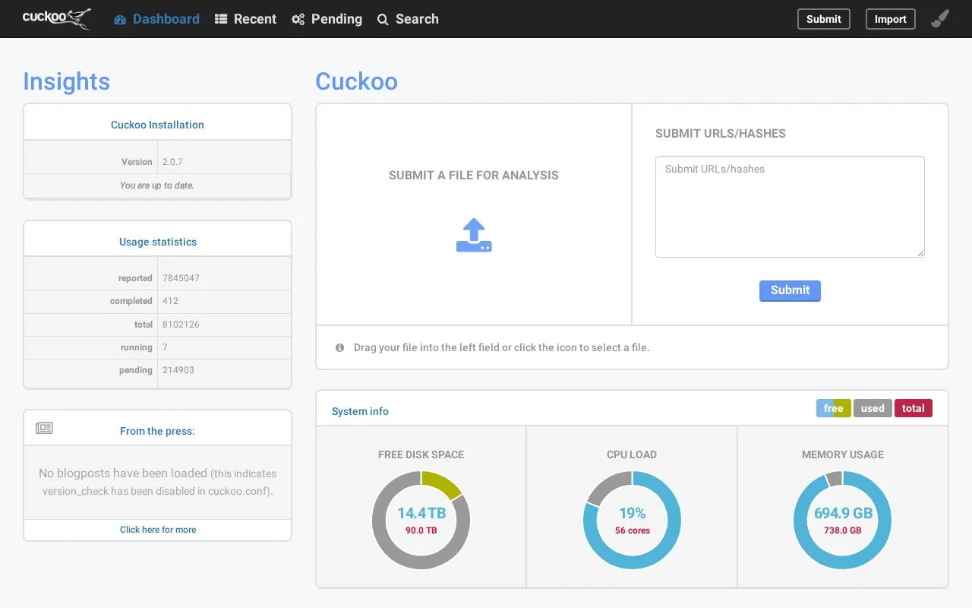This screenshot has height=608, width=972.
Task: Click the total value '8102126'
Action: [x=181, y=325]
